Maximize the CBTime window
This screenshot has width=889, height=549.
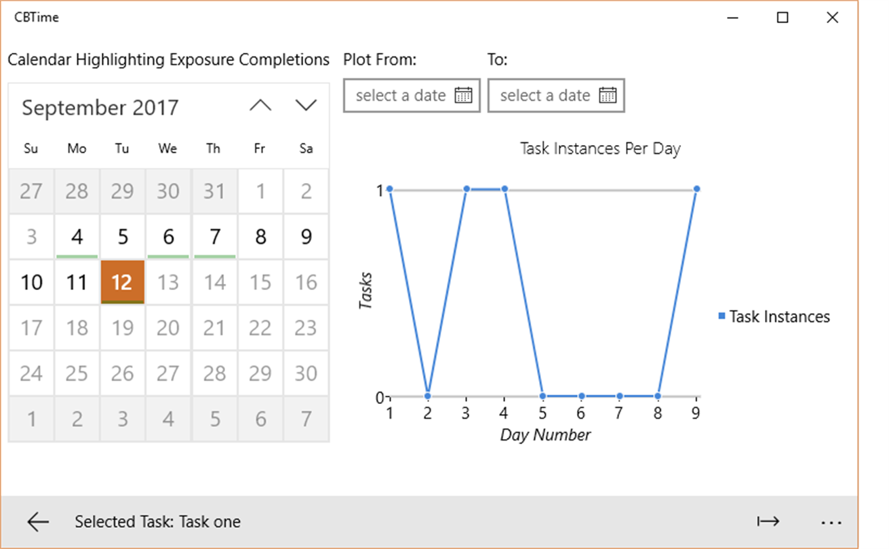pos(783,18)
